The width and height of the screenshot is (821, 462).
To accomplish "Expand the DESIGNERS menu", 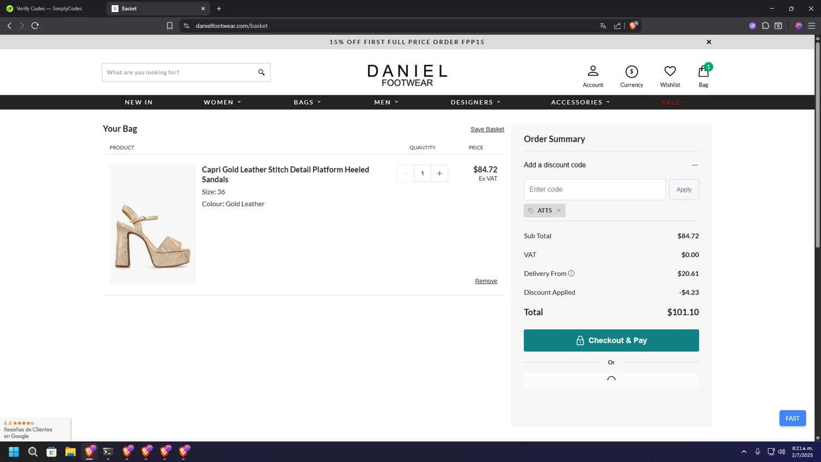I will click(476, 102).
